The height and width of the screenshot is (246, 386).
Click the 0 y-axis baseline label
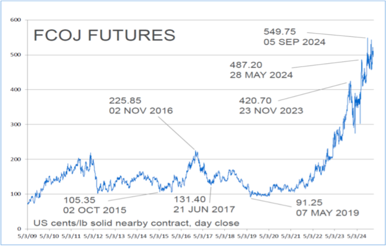pos(19,229)
